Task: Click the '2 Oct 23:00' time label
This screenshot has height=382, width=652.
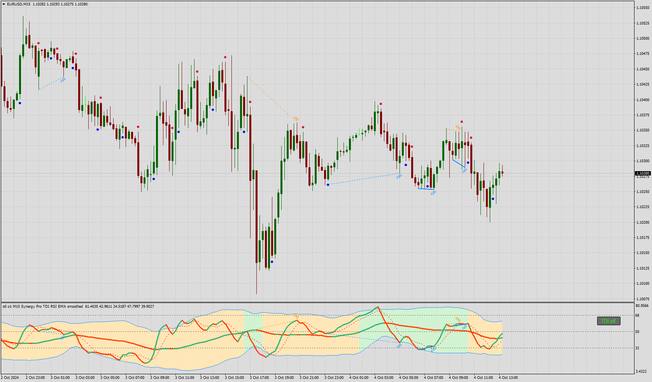Action: click(x=35, y=378)
